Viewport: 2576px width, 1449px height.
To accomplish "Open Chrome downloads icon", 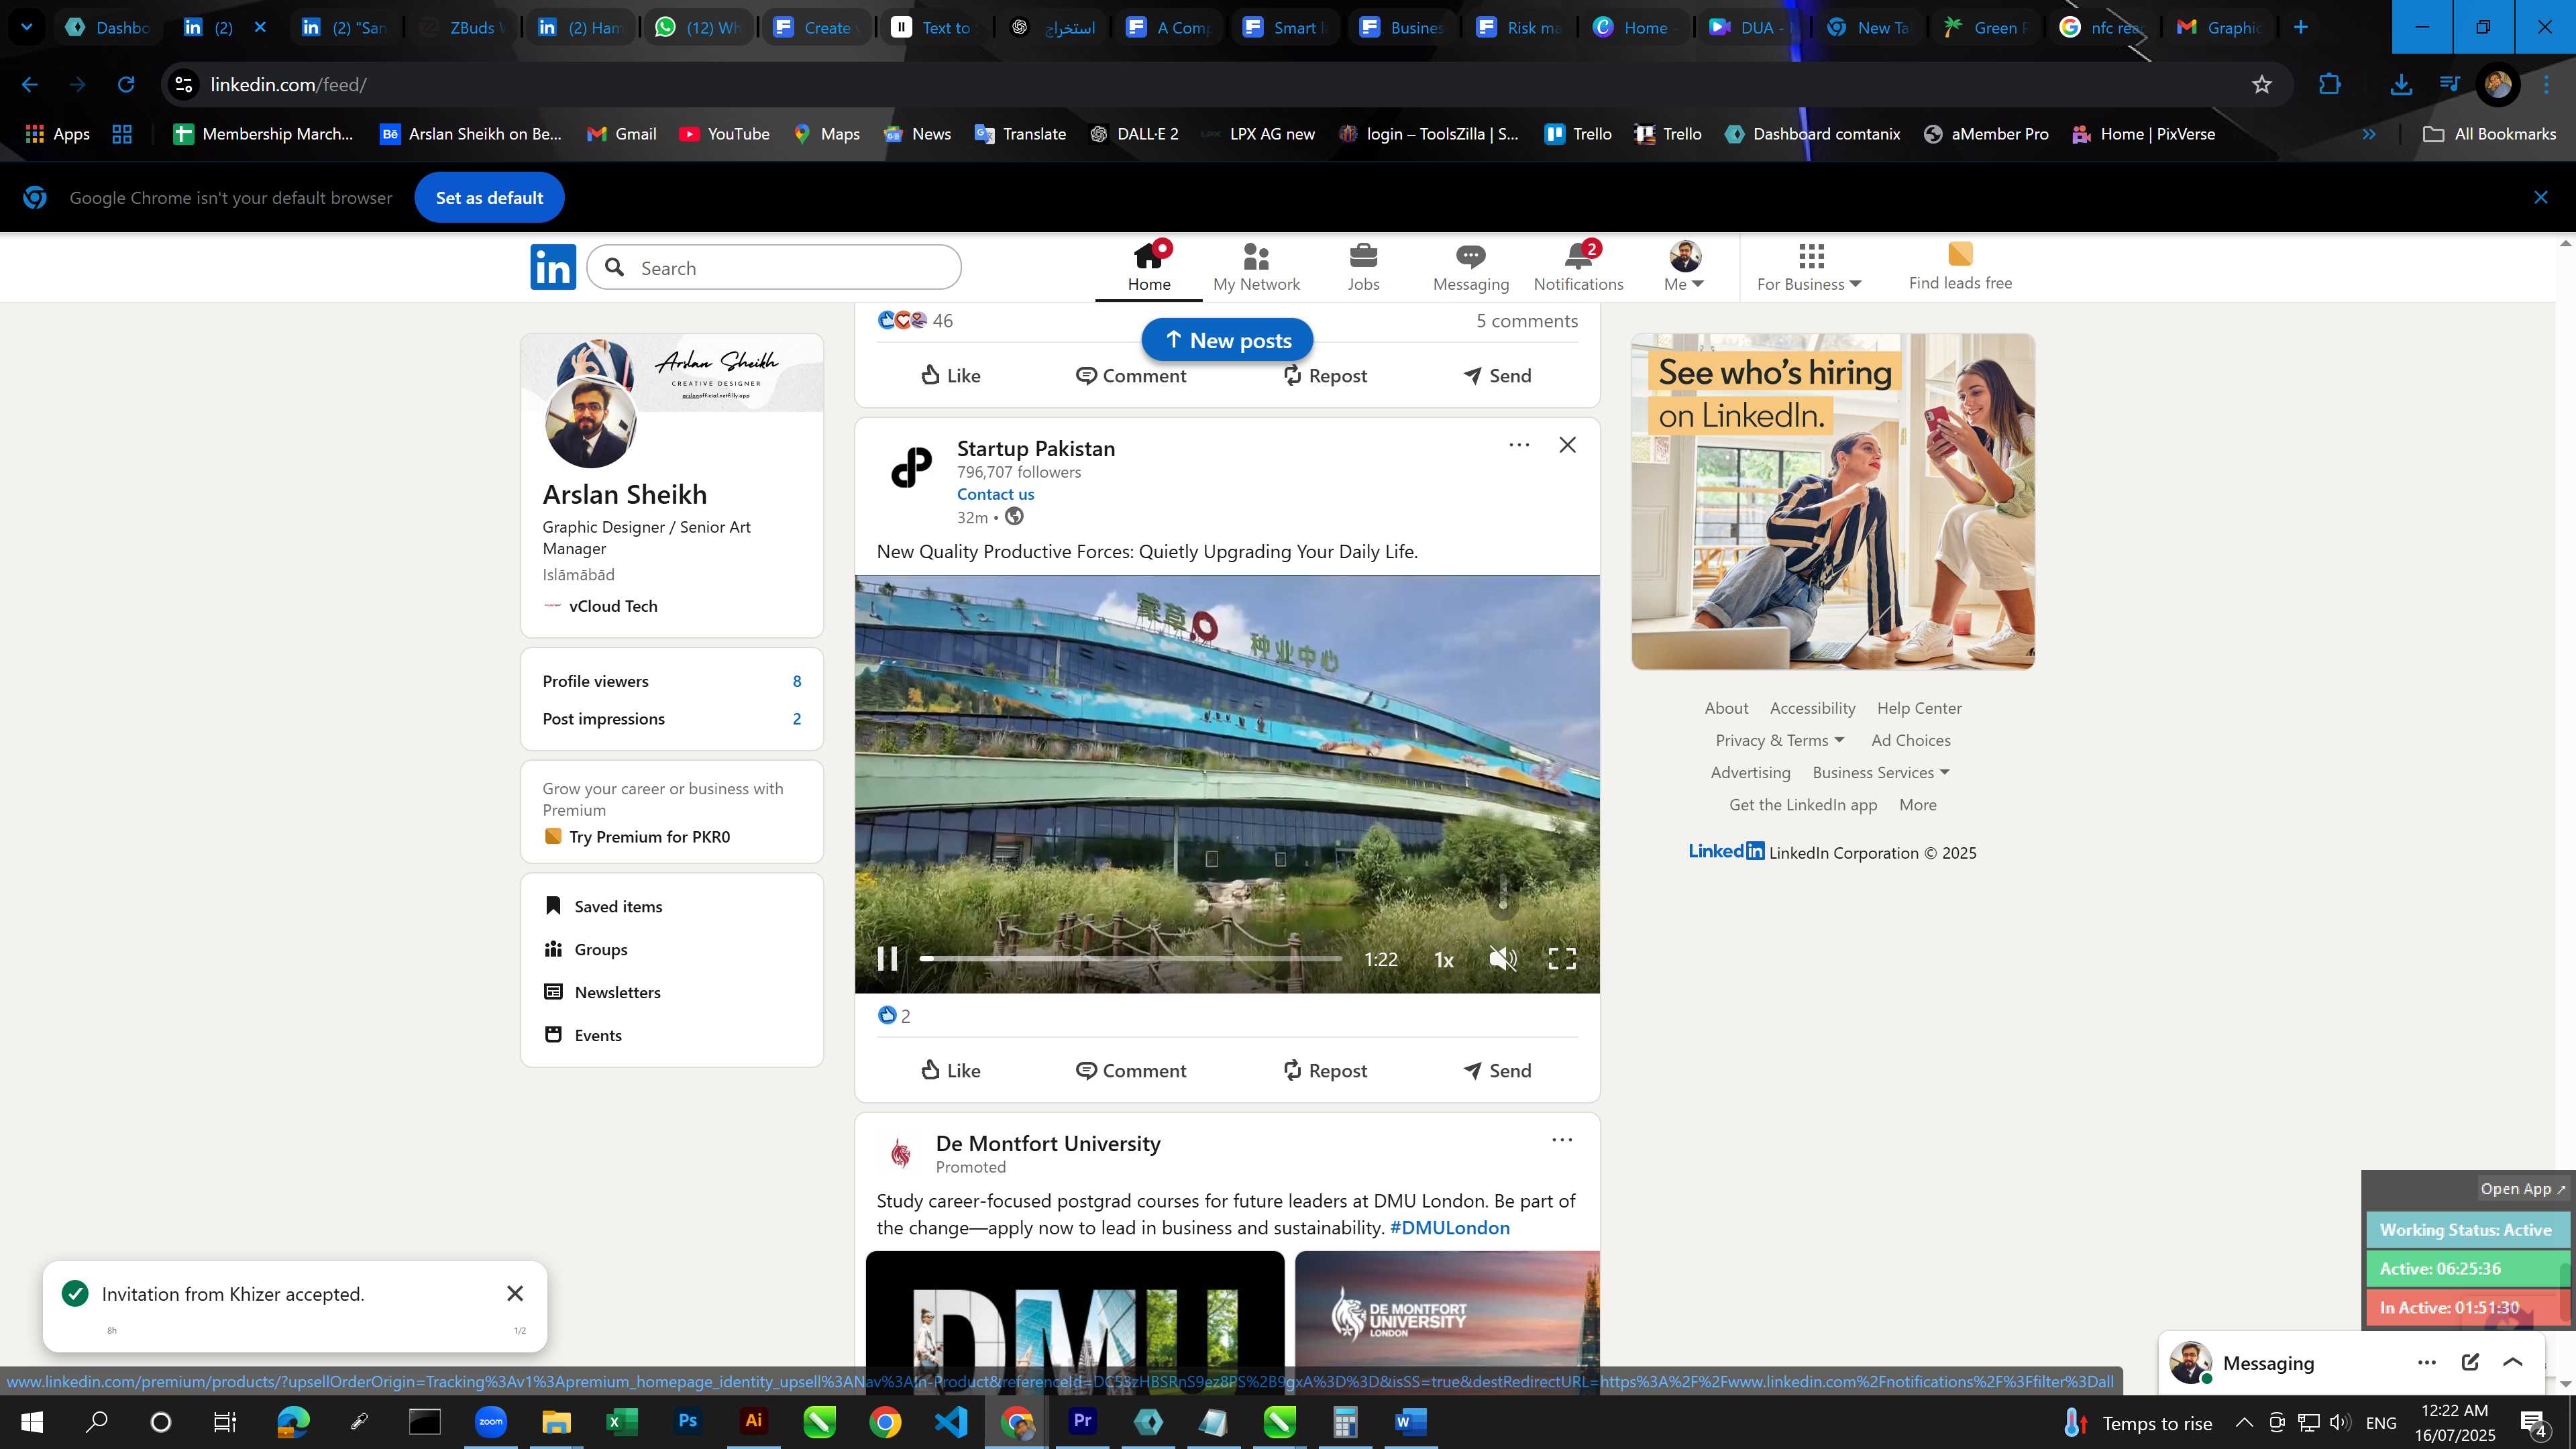I will [2400, 85].
